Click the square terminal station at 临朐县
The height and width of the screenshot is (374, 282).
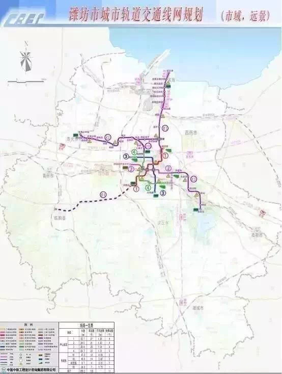click(x=55, y=209)
